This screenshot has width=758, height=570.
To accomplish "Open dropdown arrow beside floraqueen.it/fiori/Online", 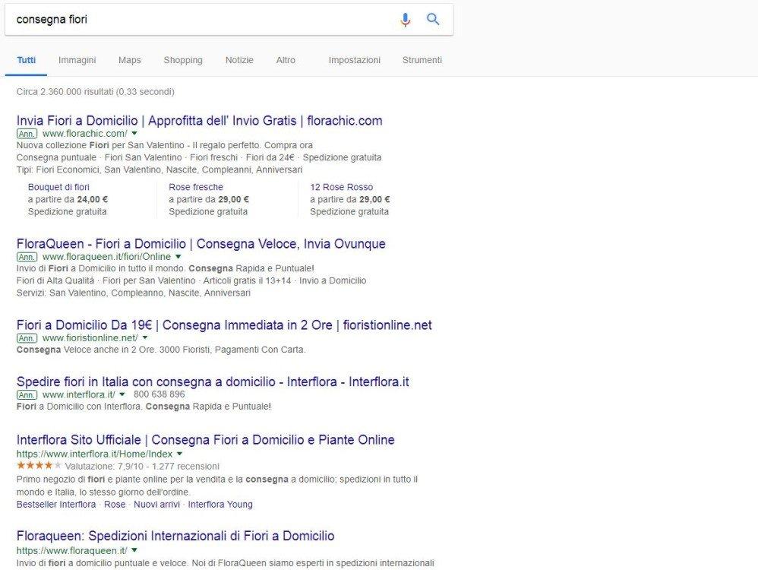I will tap(178, 256).
